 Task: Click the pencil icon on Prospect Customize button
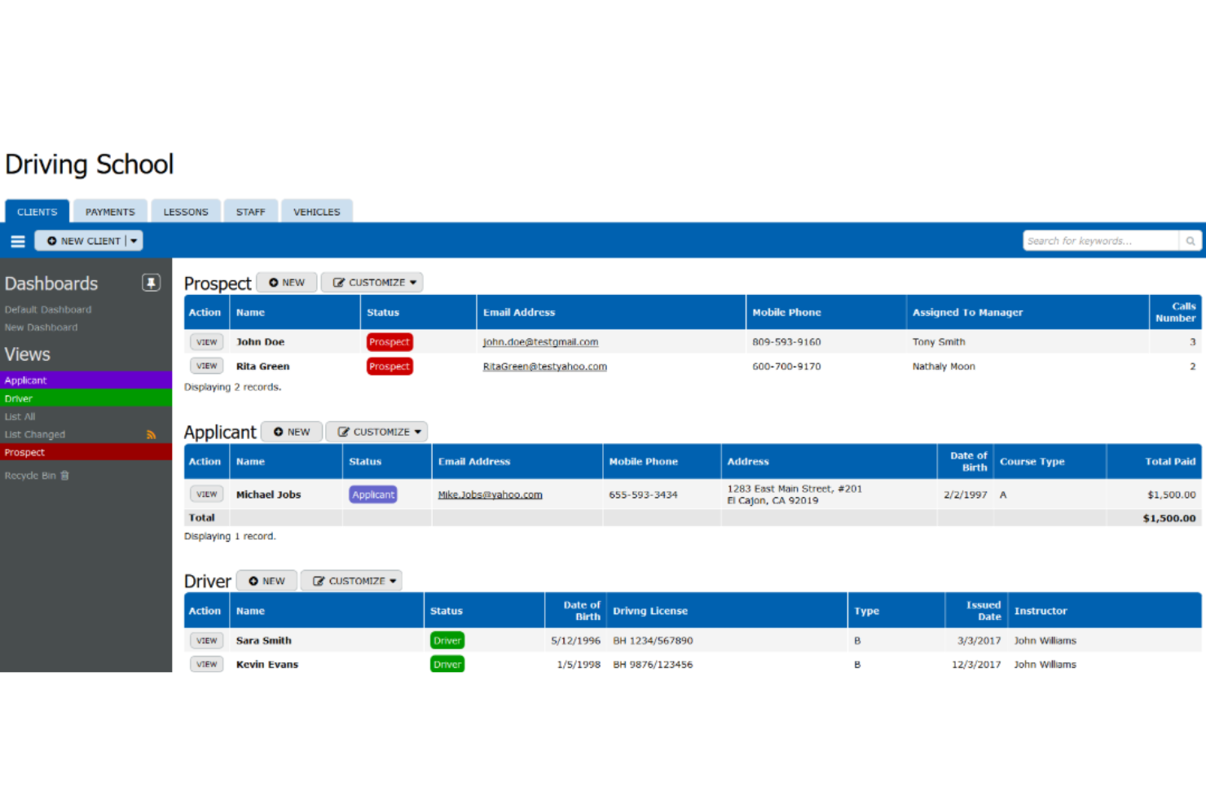coord(342,282)
